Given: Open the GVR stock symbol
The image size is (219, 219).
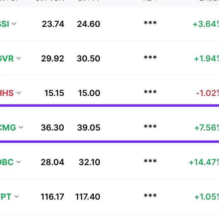Looking at the screenshot, I should (7, 58).
